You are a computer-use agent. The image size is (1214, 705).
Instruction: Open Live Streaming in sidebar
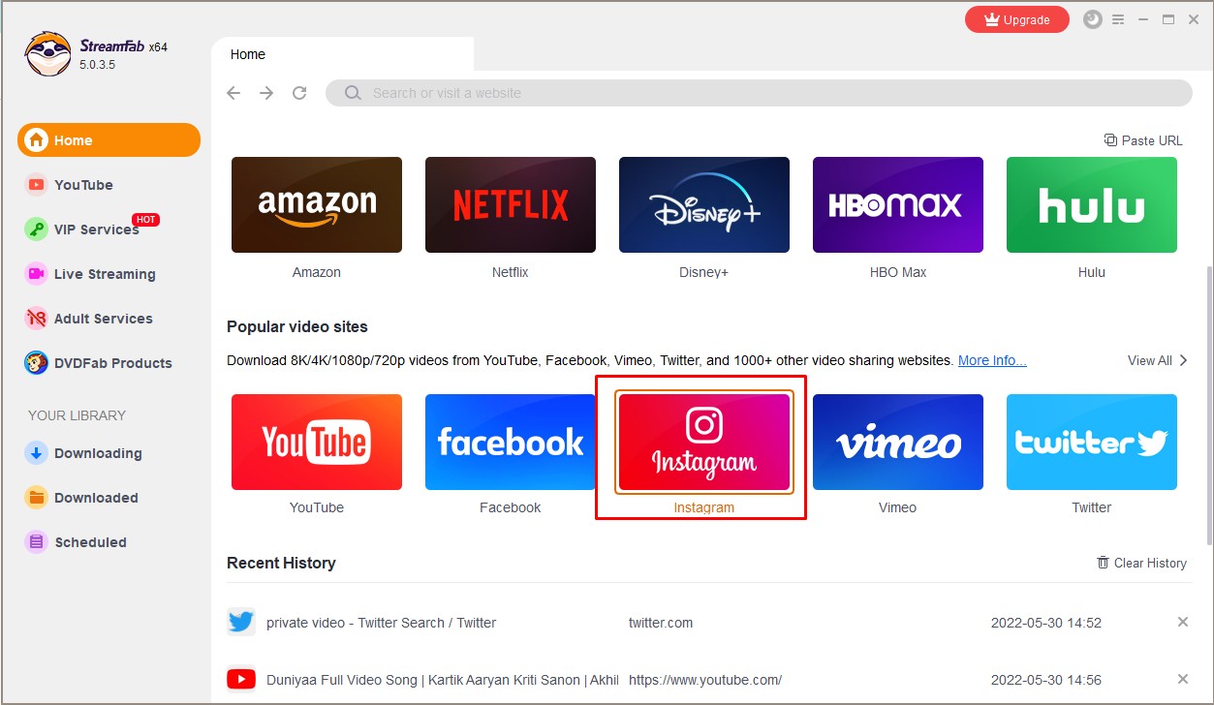tap(90, 274)
